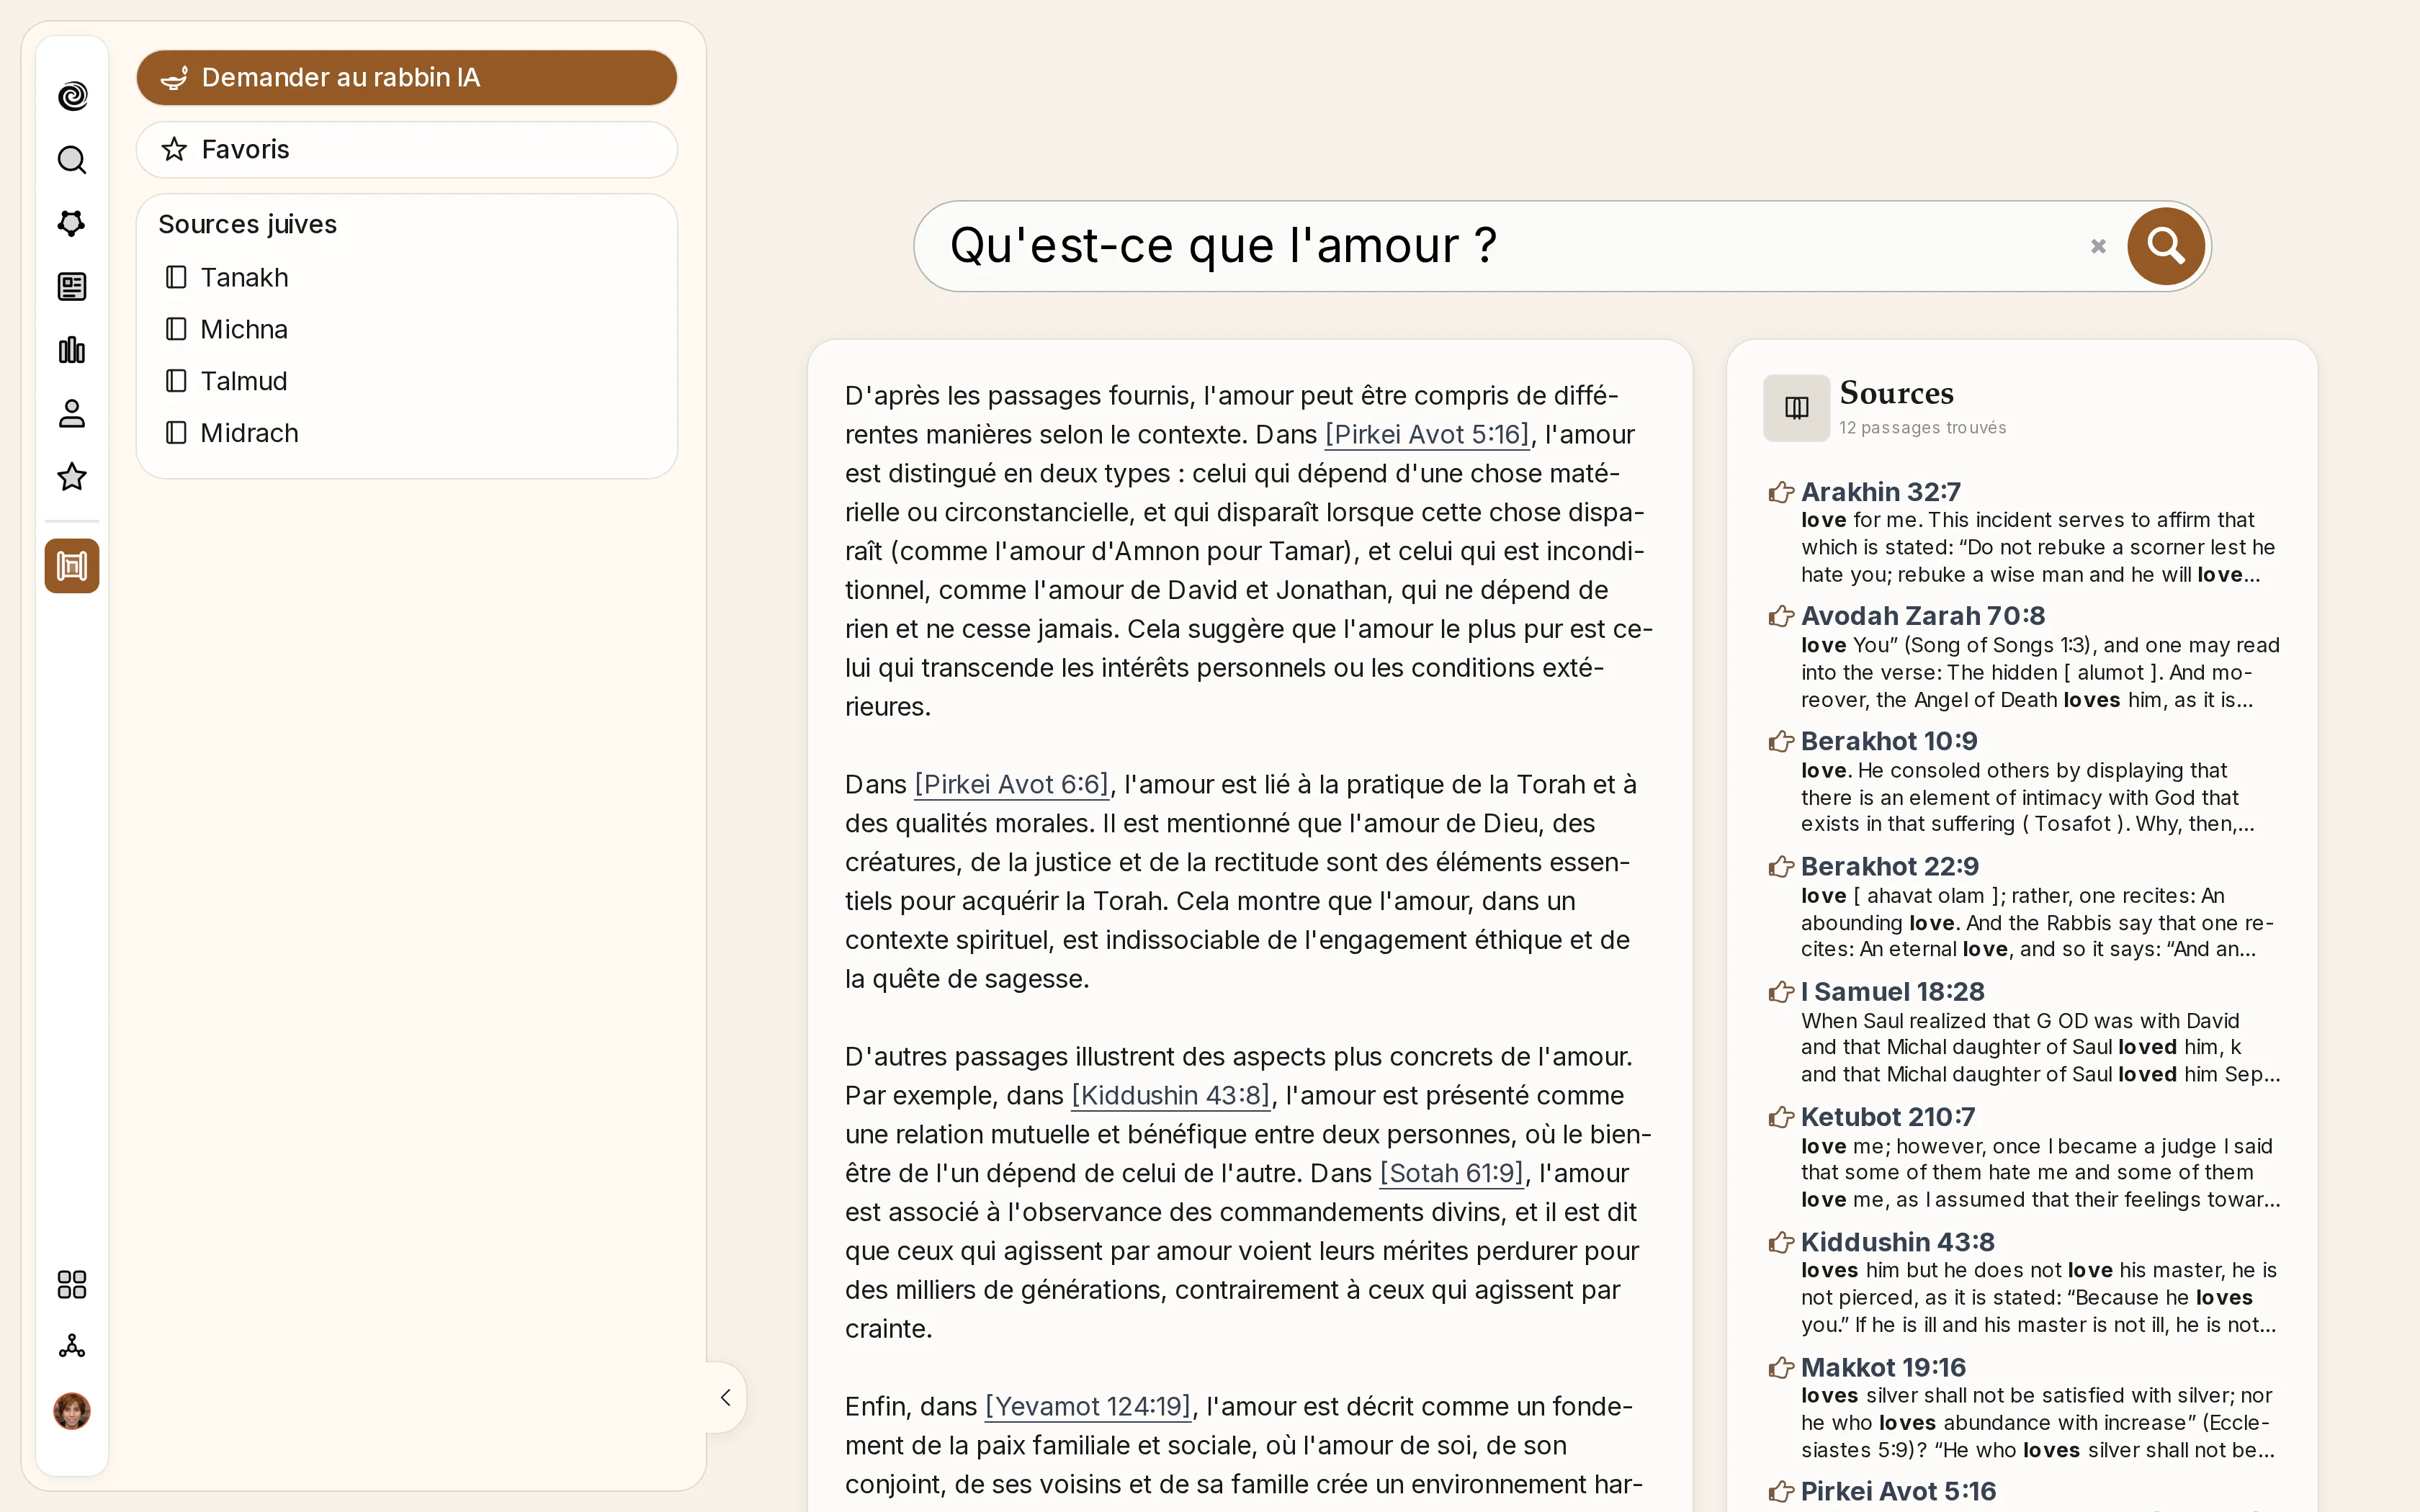
Task: Open search via sidebar magnifier icon
Action: coord(72,160)
